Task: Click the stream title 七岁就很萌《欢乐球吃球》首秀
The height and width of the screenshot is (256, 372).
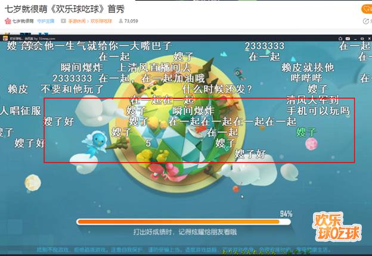Action: [64, 9]
